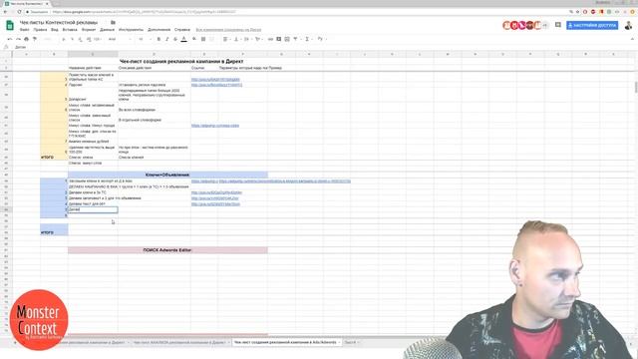Click the blue Настройки доступа share button
The width and height of the screenshot is (638, 359).
(x=592, y=25)
